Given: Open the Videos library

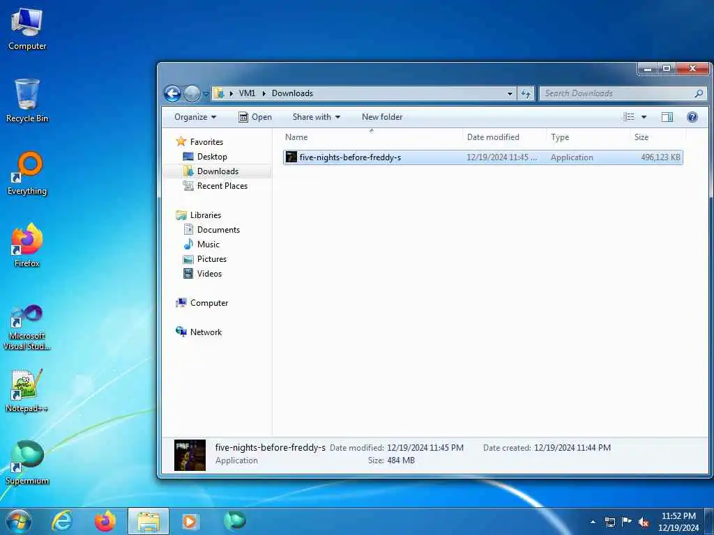Looking at the screenshot, I should tap(209, 273).
